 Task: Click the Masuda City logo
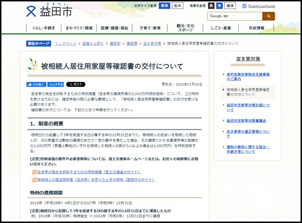tap(49, 10)
